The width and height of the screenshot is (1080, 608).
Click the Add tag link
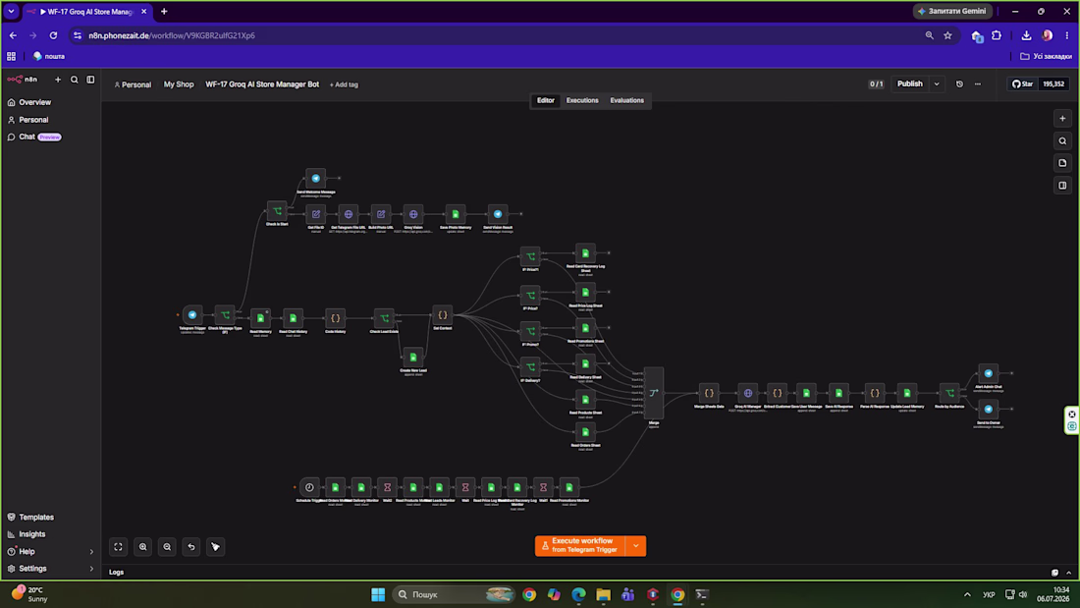[344, 84]
